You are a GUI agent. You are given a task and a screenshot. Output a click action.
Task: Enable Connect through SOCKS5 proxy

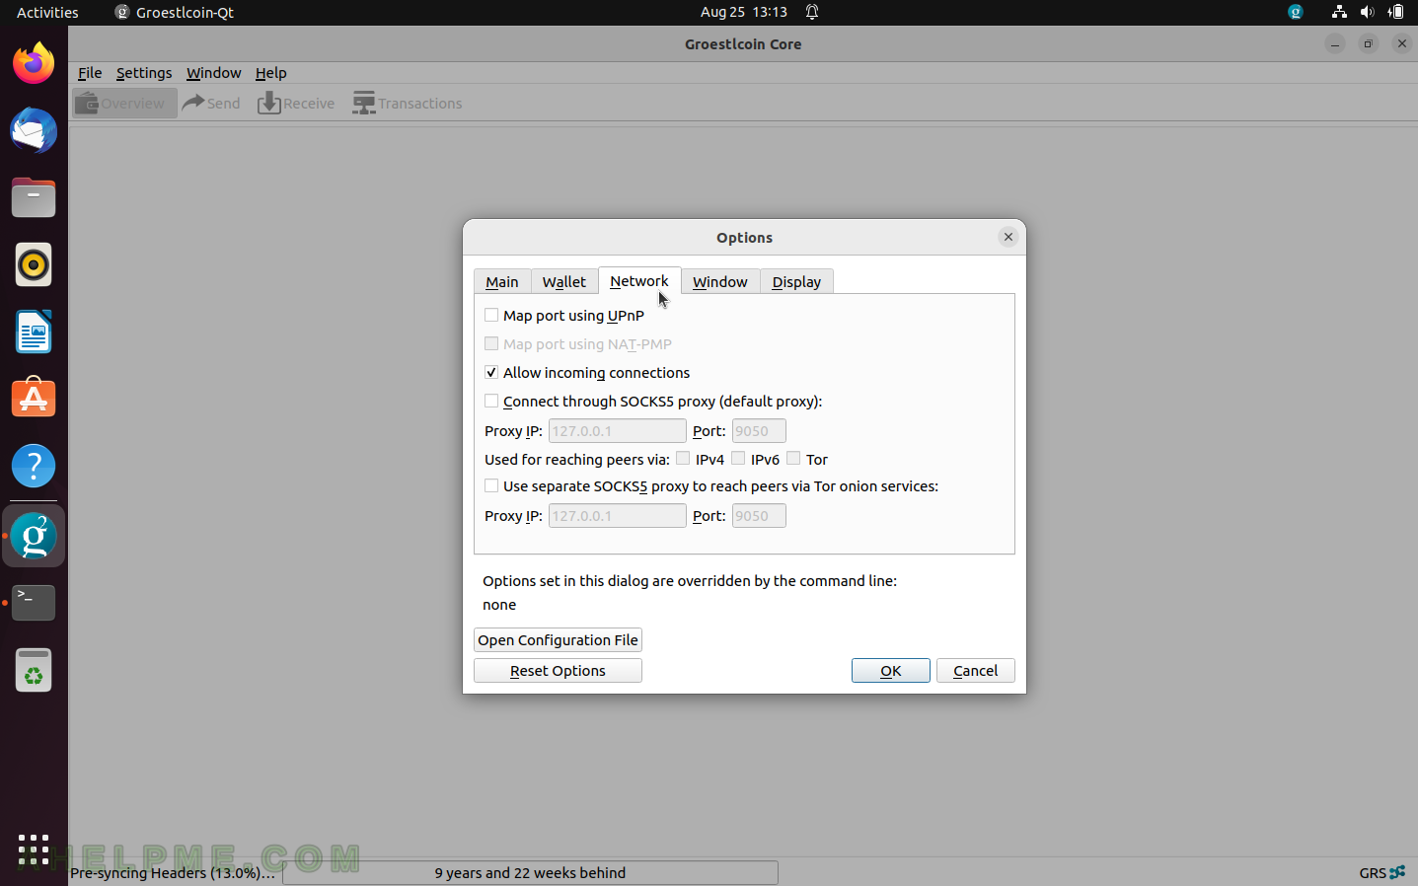(491, 401)
